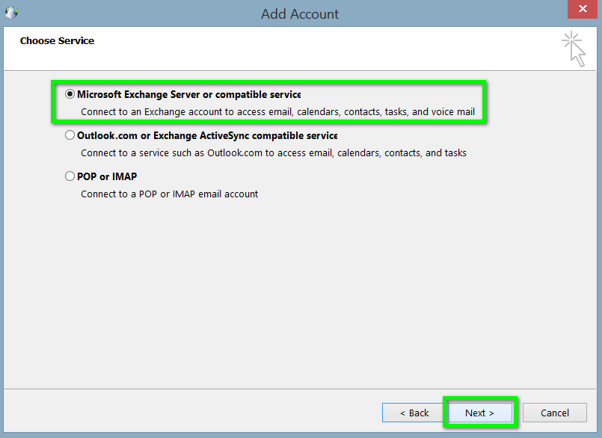Click the 'Add Account' title bar text
Screen dimensions: 602x438
tap(300, 14)
